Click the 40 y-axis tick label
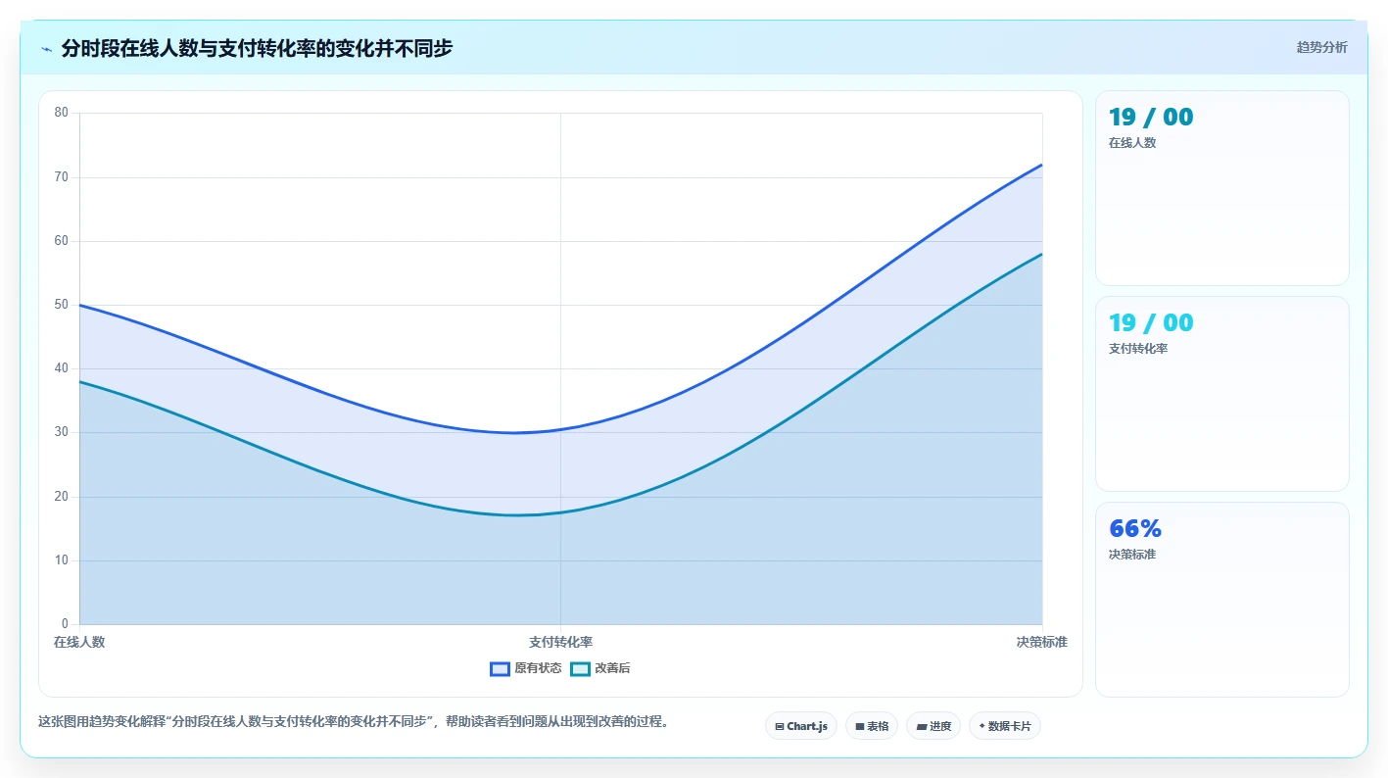This screenshot has height=778, width=1388. (61, 368)
